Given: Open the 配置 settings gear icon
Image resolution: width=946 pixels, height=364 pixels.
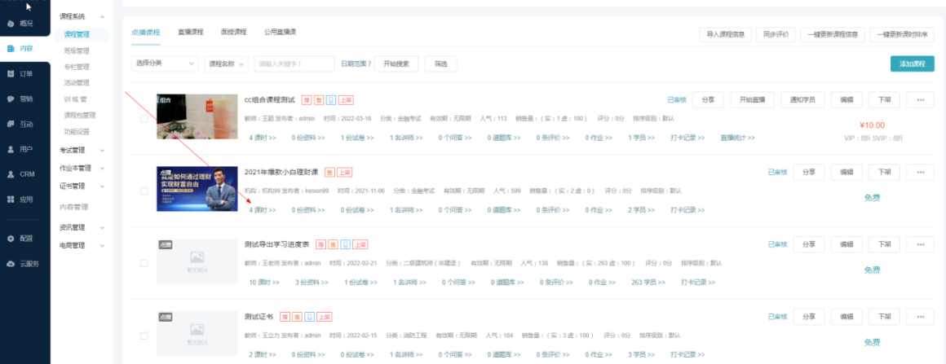Looking at the screenshot, I should (11, 239).
